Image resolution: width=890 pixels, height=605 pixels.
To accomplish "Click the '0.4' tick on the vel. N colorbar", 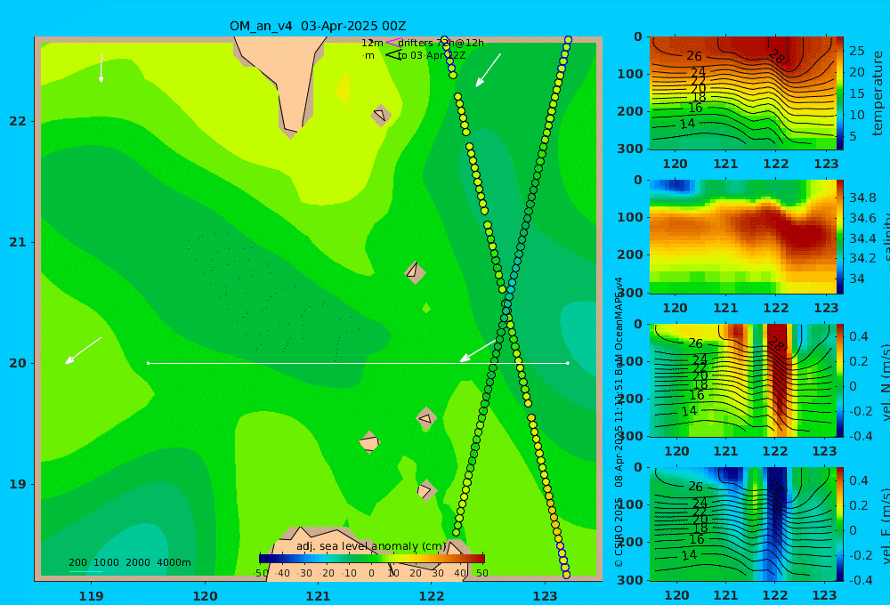I will tap(859, 336).
